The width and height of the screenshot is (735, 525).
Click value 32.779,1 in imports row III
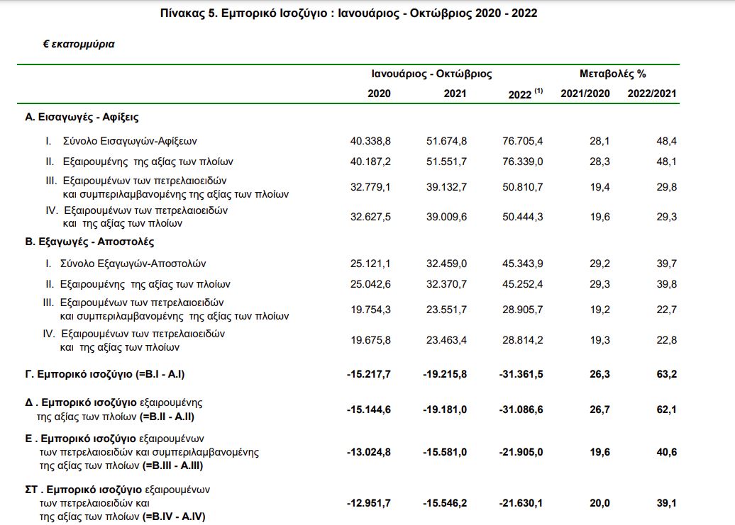click(370, 187)
